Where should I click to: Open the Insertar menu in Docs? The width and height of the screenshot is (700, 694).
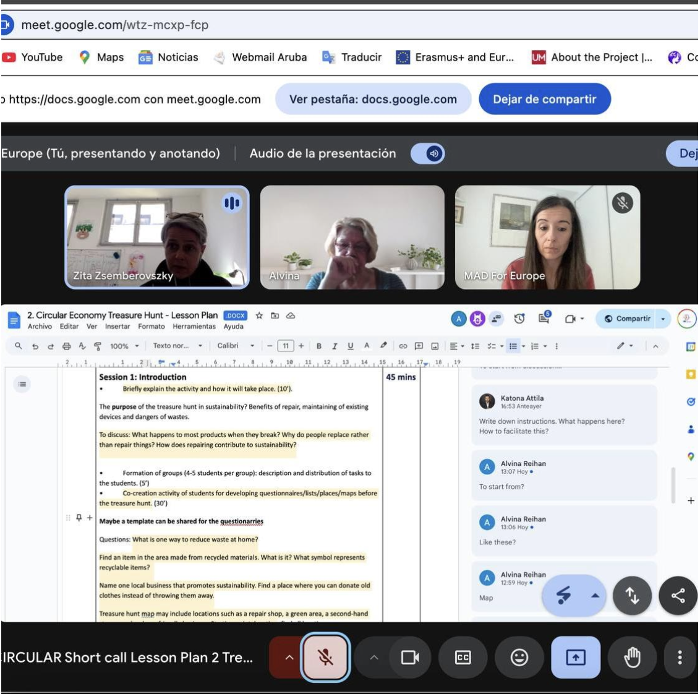(117, 327)
